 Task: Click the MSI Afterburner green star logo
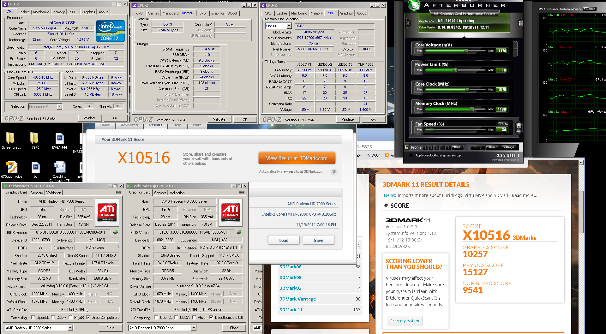[413, 5]
